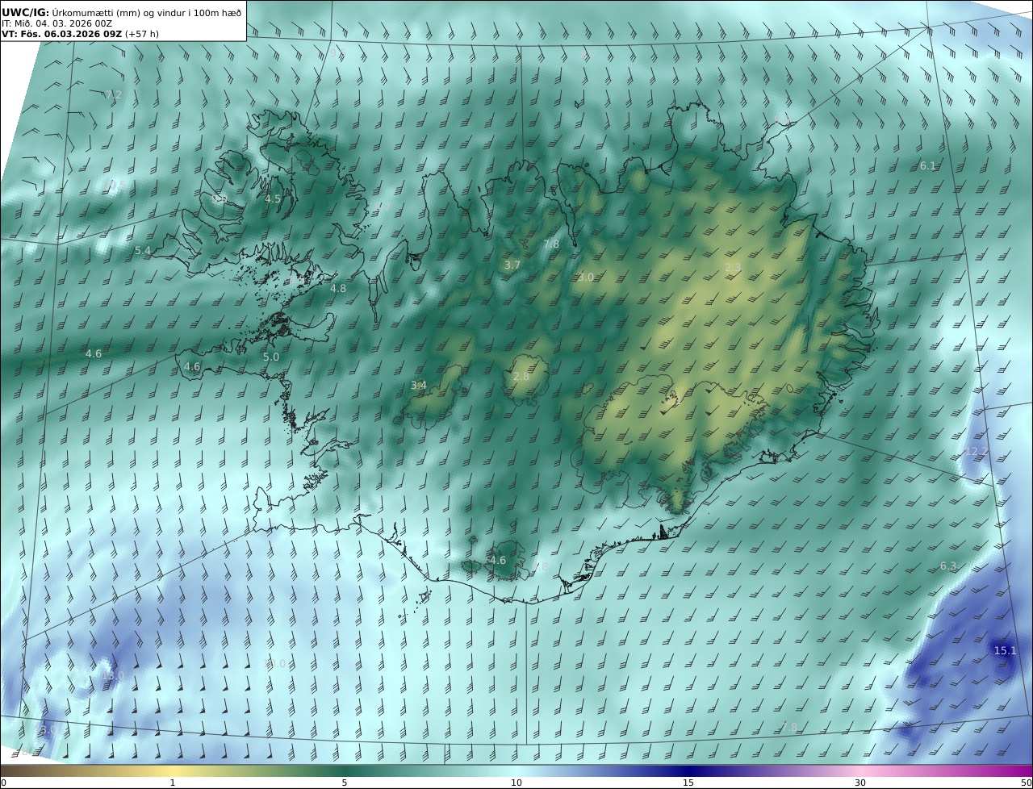Image resolution: width=1033 pixels, height=789 pixels.
Task: Click the 6.3 value off the southeast coast
Action: click(x=948, y=567)
